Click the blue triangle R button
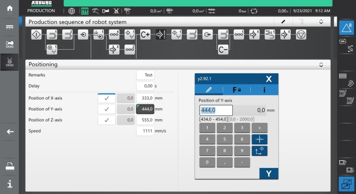Screen dimensions: 356x194 pyautogui.click(x=346, y=27)
